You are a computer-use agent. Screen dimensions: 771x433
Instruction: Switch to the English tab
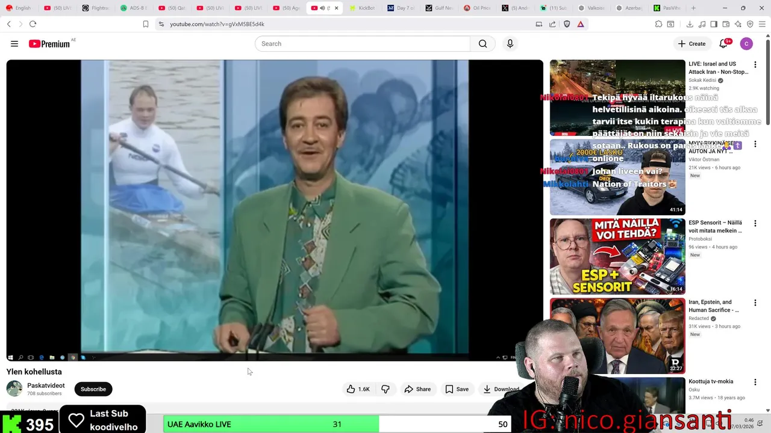point(19,8)
